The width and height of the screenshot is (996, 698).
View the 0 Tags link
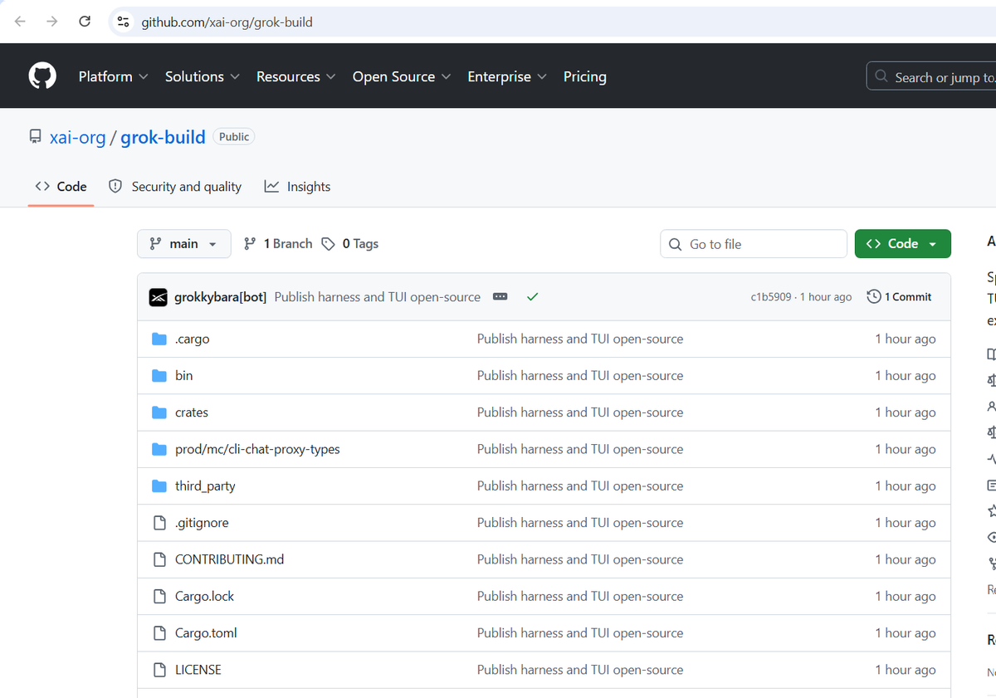point(350,244)
